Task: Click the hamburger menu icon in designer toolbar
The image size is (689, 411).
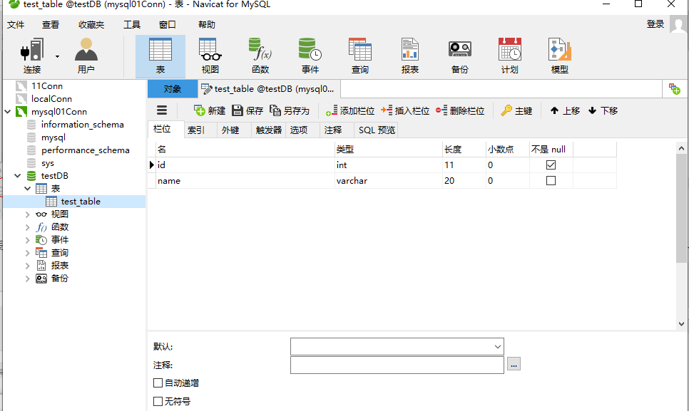Action: 162,110
